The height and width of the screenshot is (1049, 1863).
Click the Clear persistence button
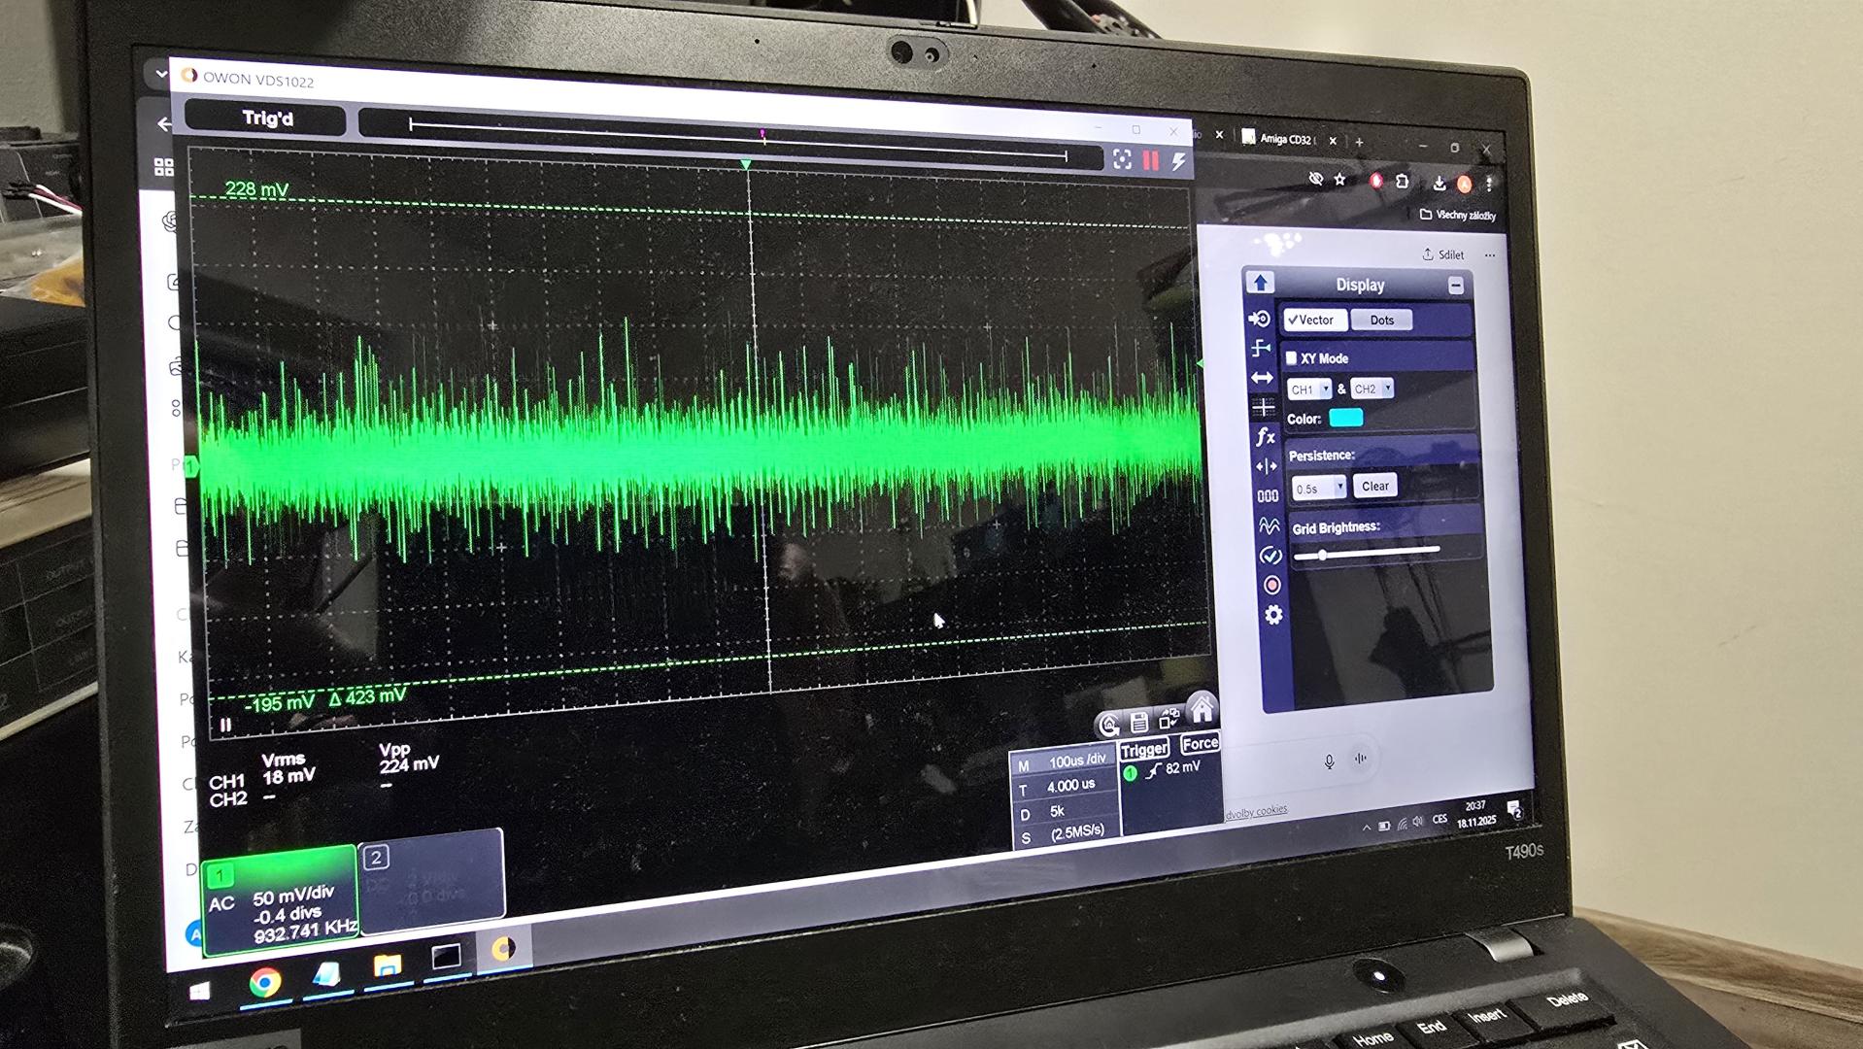pyautogui.click(x=1374, y=486)
